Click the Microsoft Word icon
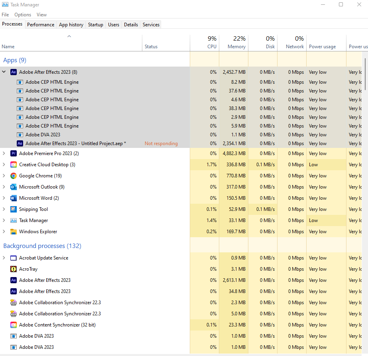 [x=13, y=198]
